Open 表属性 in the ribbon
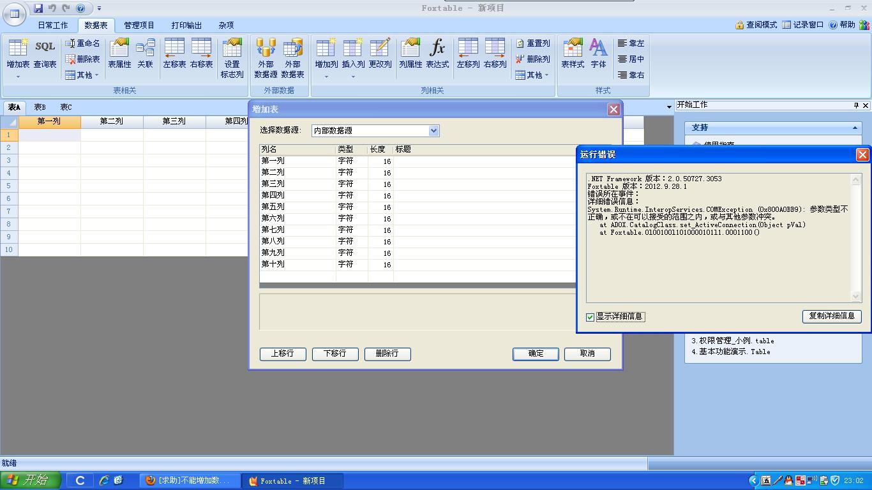Viewport: 872px width, 490px height. (119, 54)
